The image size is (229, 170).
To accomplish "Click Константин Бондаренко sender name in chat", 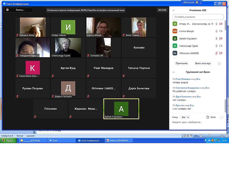I will [187, 88].
